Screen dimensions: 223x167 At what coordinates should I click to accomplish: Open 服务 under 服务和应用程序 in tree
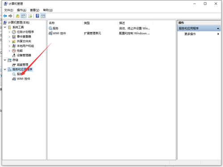[x=20, y=74]
